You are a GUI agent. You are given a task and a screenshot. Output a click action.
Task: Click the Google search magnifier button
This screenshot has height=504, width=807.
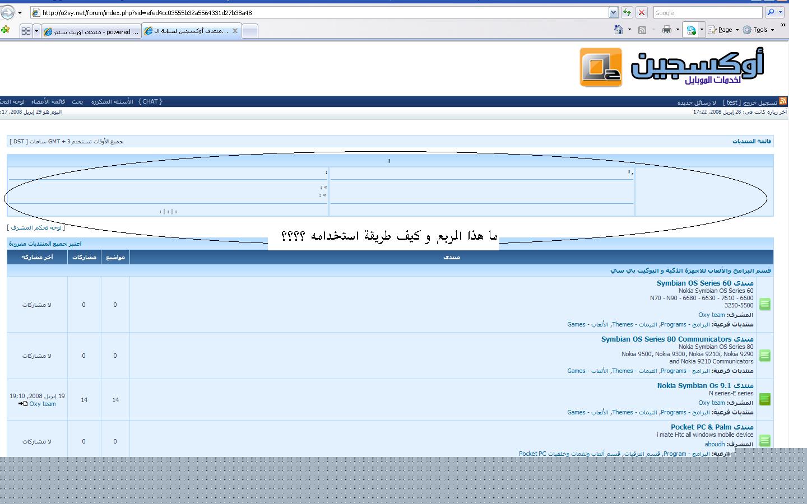point(771,12)
